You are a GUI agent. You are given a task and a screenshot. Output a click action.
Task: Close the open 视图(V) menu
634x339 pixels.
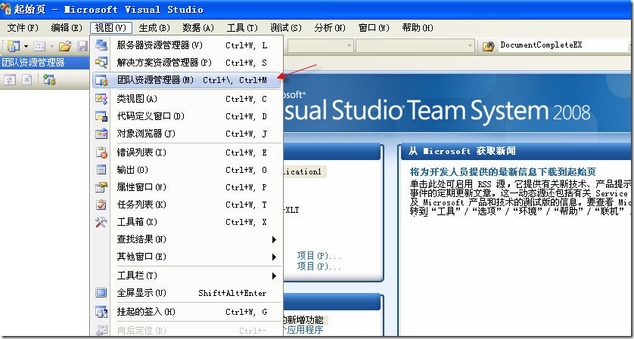pyautogui.click(x=110, y=28)
